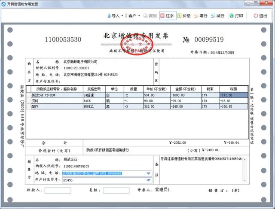Screen dimensions: 275x209
Task: Click the 收款人 input field
Action: coord(58,191)
